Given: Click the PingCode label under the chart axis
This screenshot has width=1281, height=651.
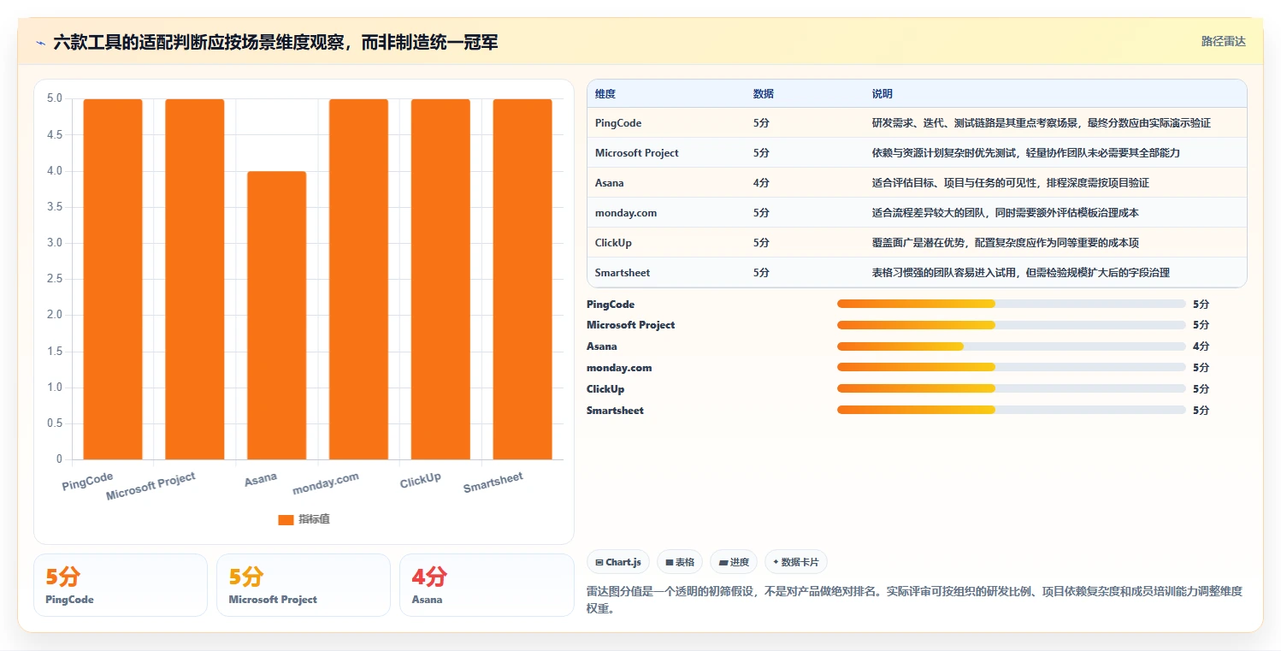Looking at the screenshot, I should [x=87, y=482].
